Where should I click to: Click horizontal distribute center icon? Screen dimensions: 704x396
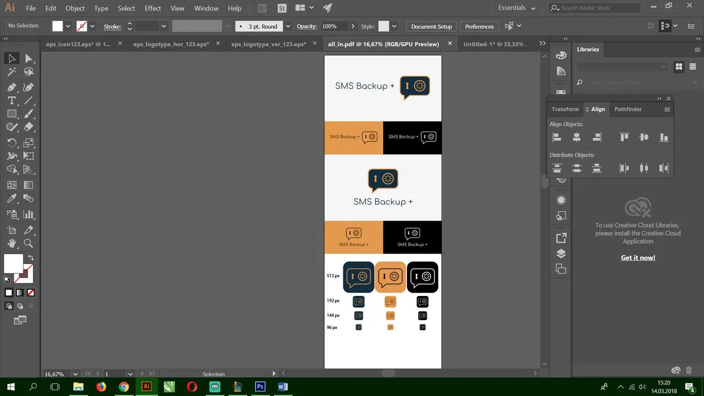point(643,168)
